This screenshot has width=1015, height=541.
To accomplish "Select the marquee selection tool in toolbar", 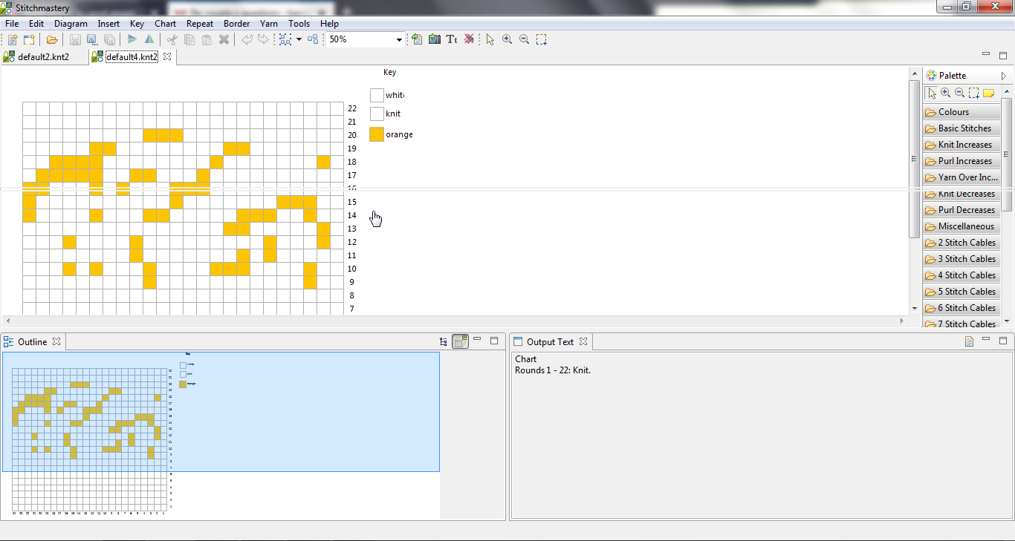I will (x=542, y=39).
